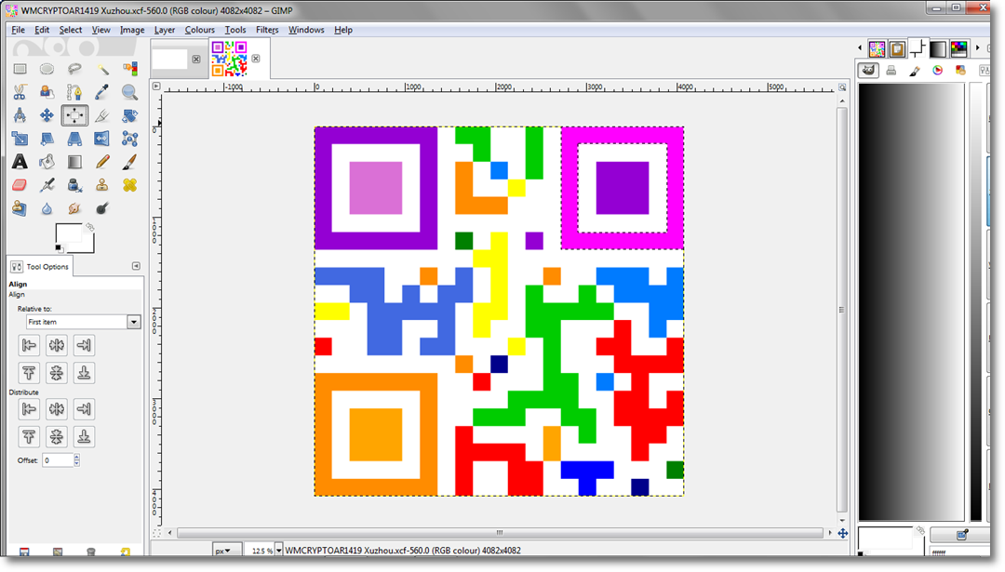
Task: Click the Offset input field
Action: (x=58, y=459)
